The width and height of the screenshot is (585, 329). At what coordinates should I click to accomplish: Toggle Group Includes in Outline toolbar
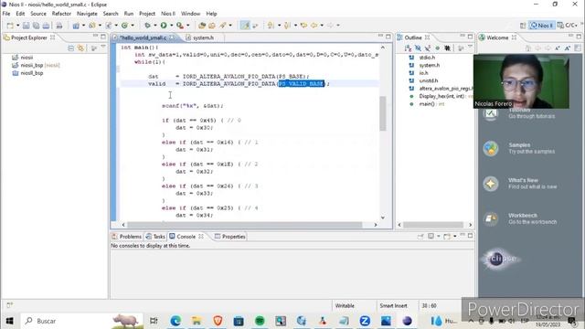coord(461,48)
